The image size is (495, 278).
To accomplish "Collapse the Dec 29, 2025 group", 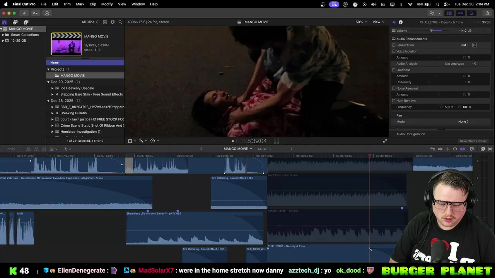I will click(x=48, y=82).
